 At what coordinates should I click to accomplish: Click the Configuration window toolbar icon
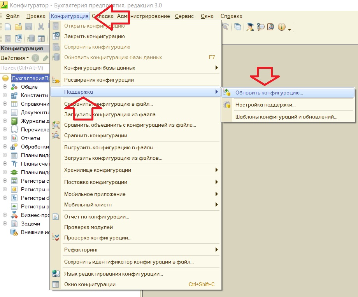point(41,38)
